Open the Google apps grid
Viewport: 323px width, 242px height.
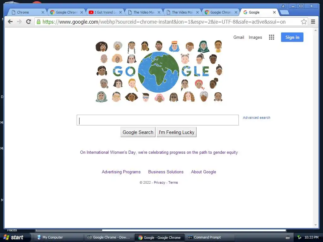coord(272,37)
